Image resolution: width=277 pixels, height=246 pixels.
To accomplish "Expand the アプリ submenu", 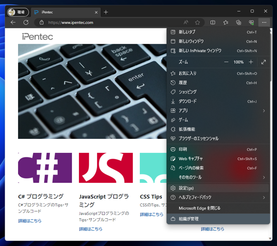I will tap(218, 111).
